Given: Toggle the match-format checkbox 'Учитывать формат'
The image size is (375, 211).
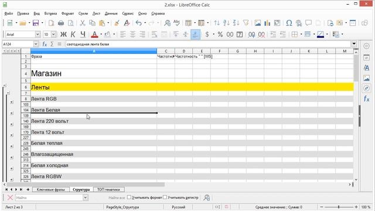Looking at the screenshot, I should [x=129, y=198].
